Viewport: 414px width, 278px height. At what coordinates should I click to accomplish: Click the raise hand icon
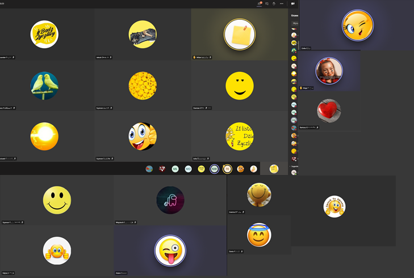(274, 3)
